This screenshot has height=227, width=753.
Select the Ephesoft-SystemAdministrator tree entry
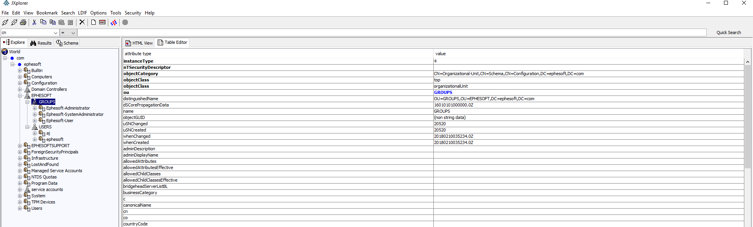pos(75,114)
